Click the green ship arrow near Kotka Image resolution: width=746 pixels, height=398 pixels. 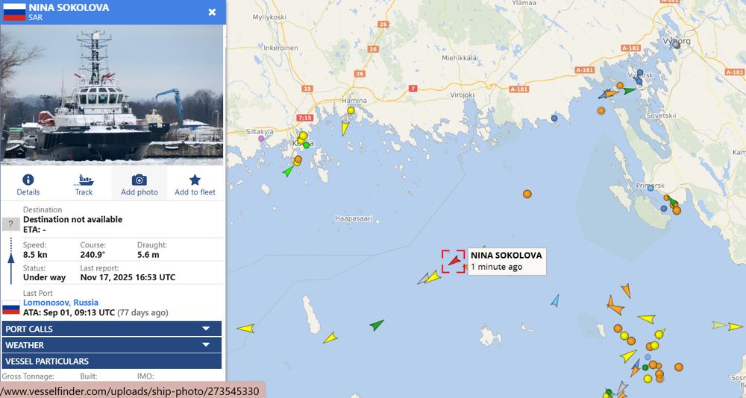pyautogui.click(x=288, y=171)
